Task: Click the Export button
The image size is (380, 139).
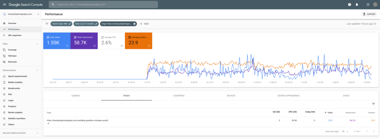Action: pyautogui.click(x=369, y=14)
